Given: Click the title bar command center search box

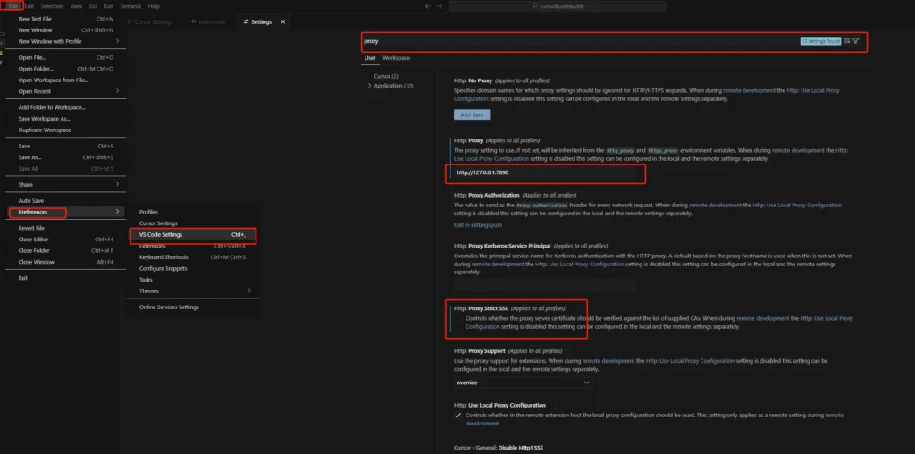Looking at the screenshot, I should tap(558, 6).
